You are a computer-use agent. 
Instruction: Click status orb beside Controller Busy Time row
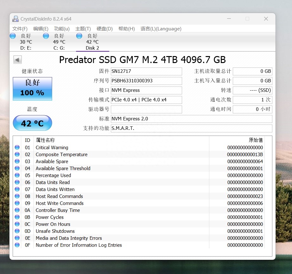17,210
